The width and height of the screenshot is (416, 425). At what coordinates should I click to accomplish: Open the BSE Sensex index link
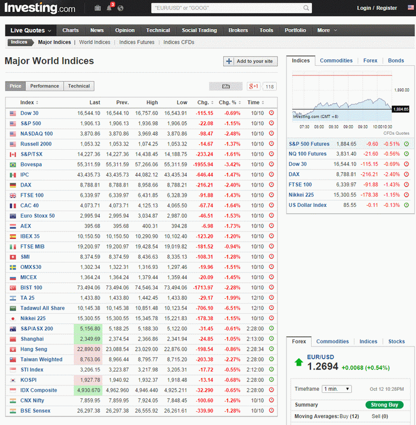(x=35, y=411)
